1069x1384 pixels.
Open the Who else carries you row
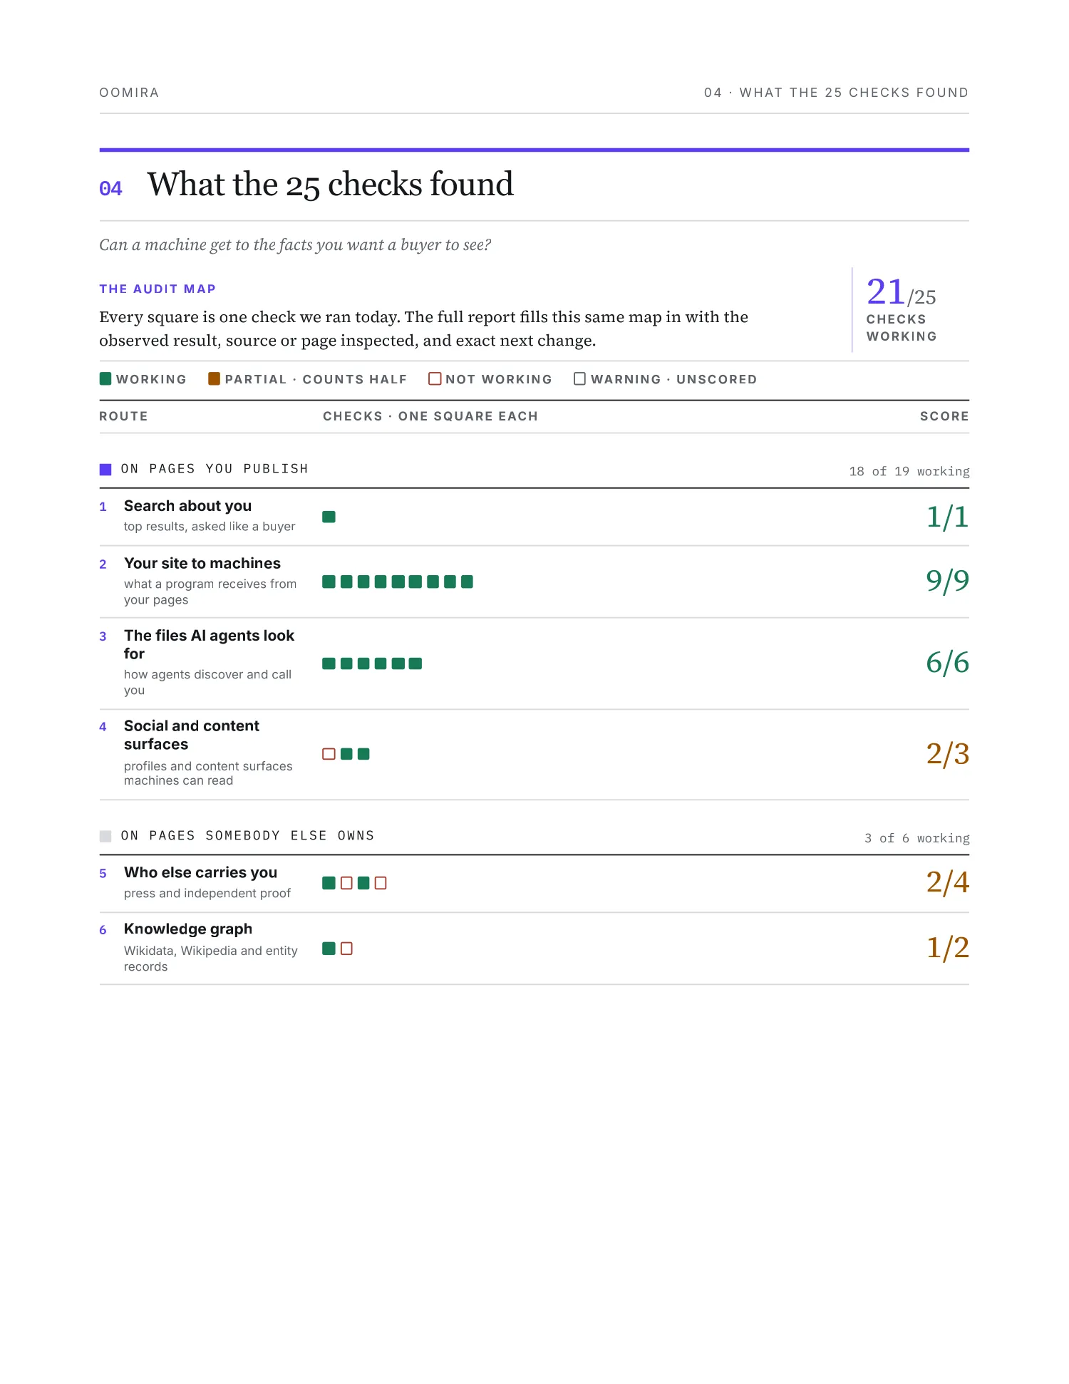click(534, 883)
